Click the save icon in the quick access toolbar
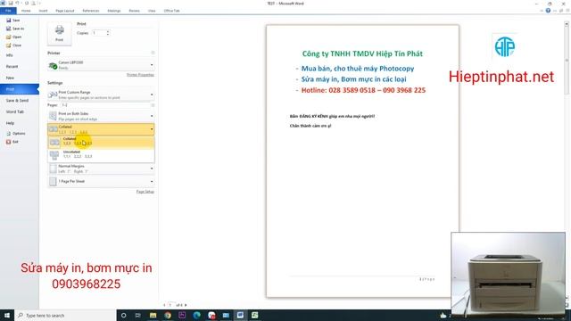571x321 pixels. (10, 4)
